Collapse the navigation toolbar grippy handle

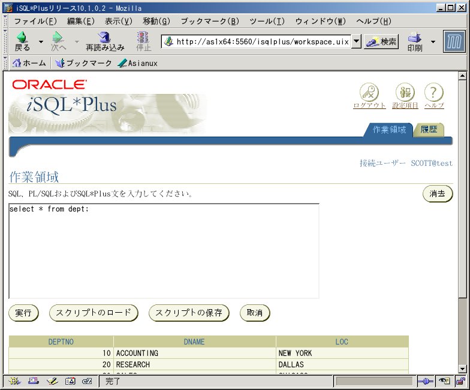click(x=5, y=42)
